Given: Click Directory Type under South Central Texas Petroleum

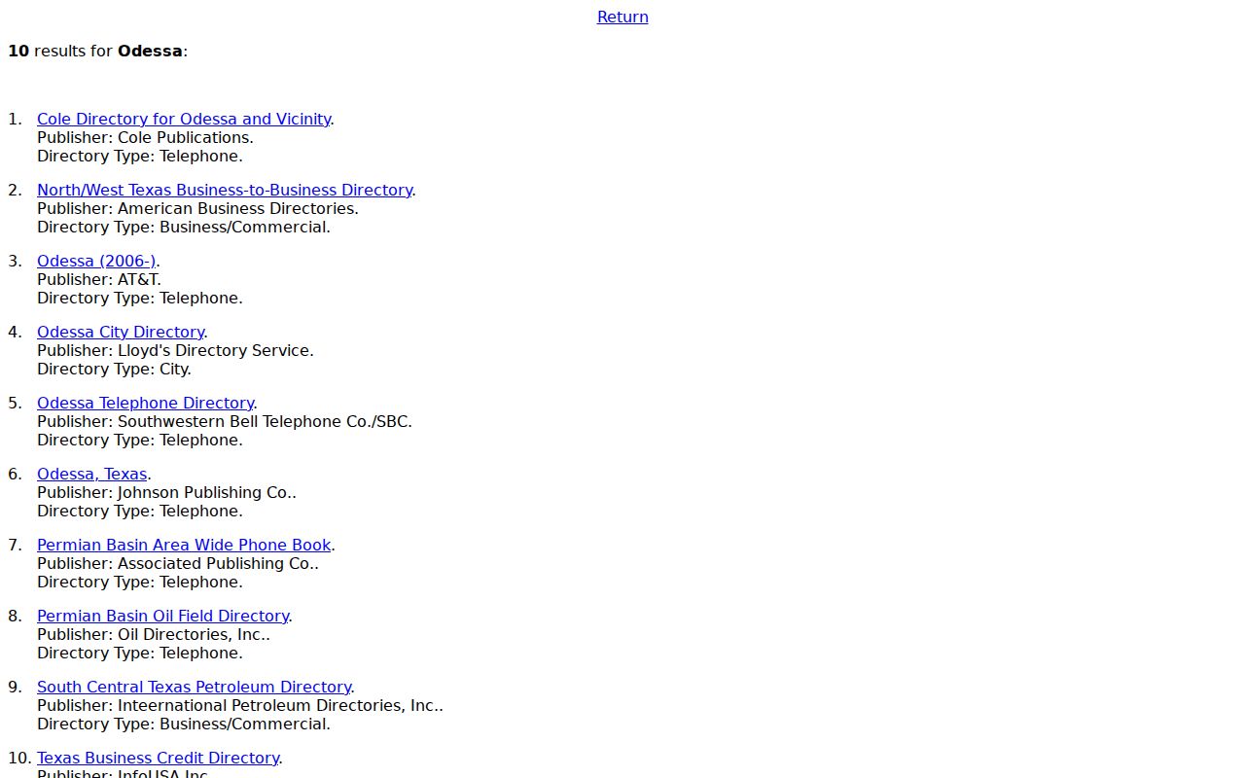Looking at the screenshot, I should click(x=184, y=724).
